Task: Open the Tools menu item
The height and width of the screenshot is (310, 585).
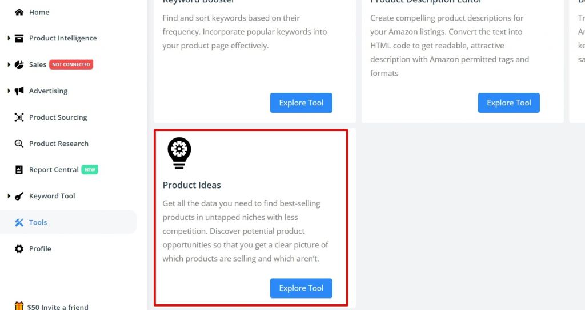Action: click(x=69, y=222)
